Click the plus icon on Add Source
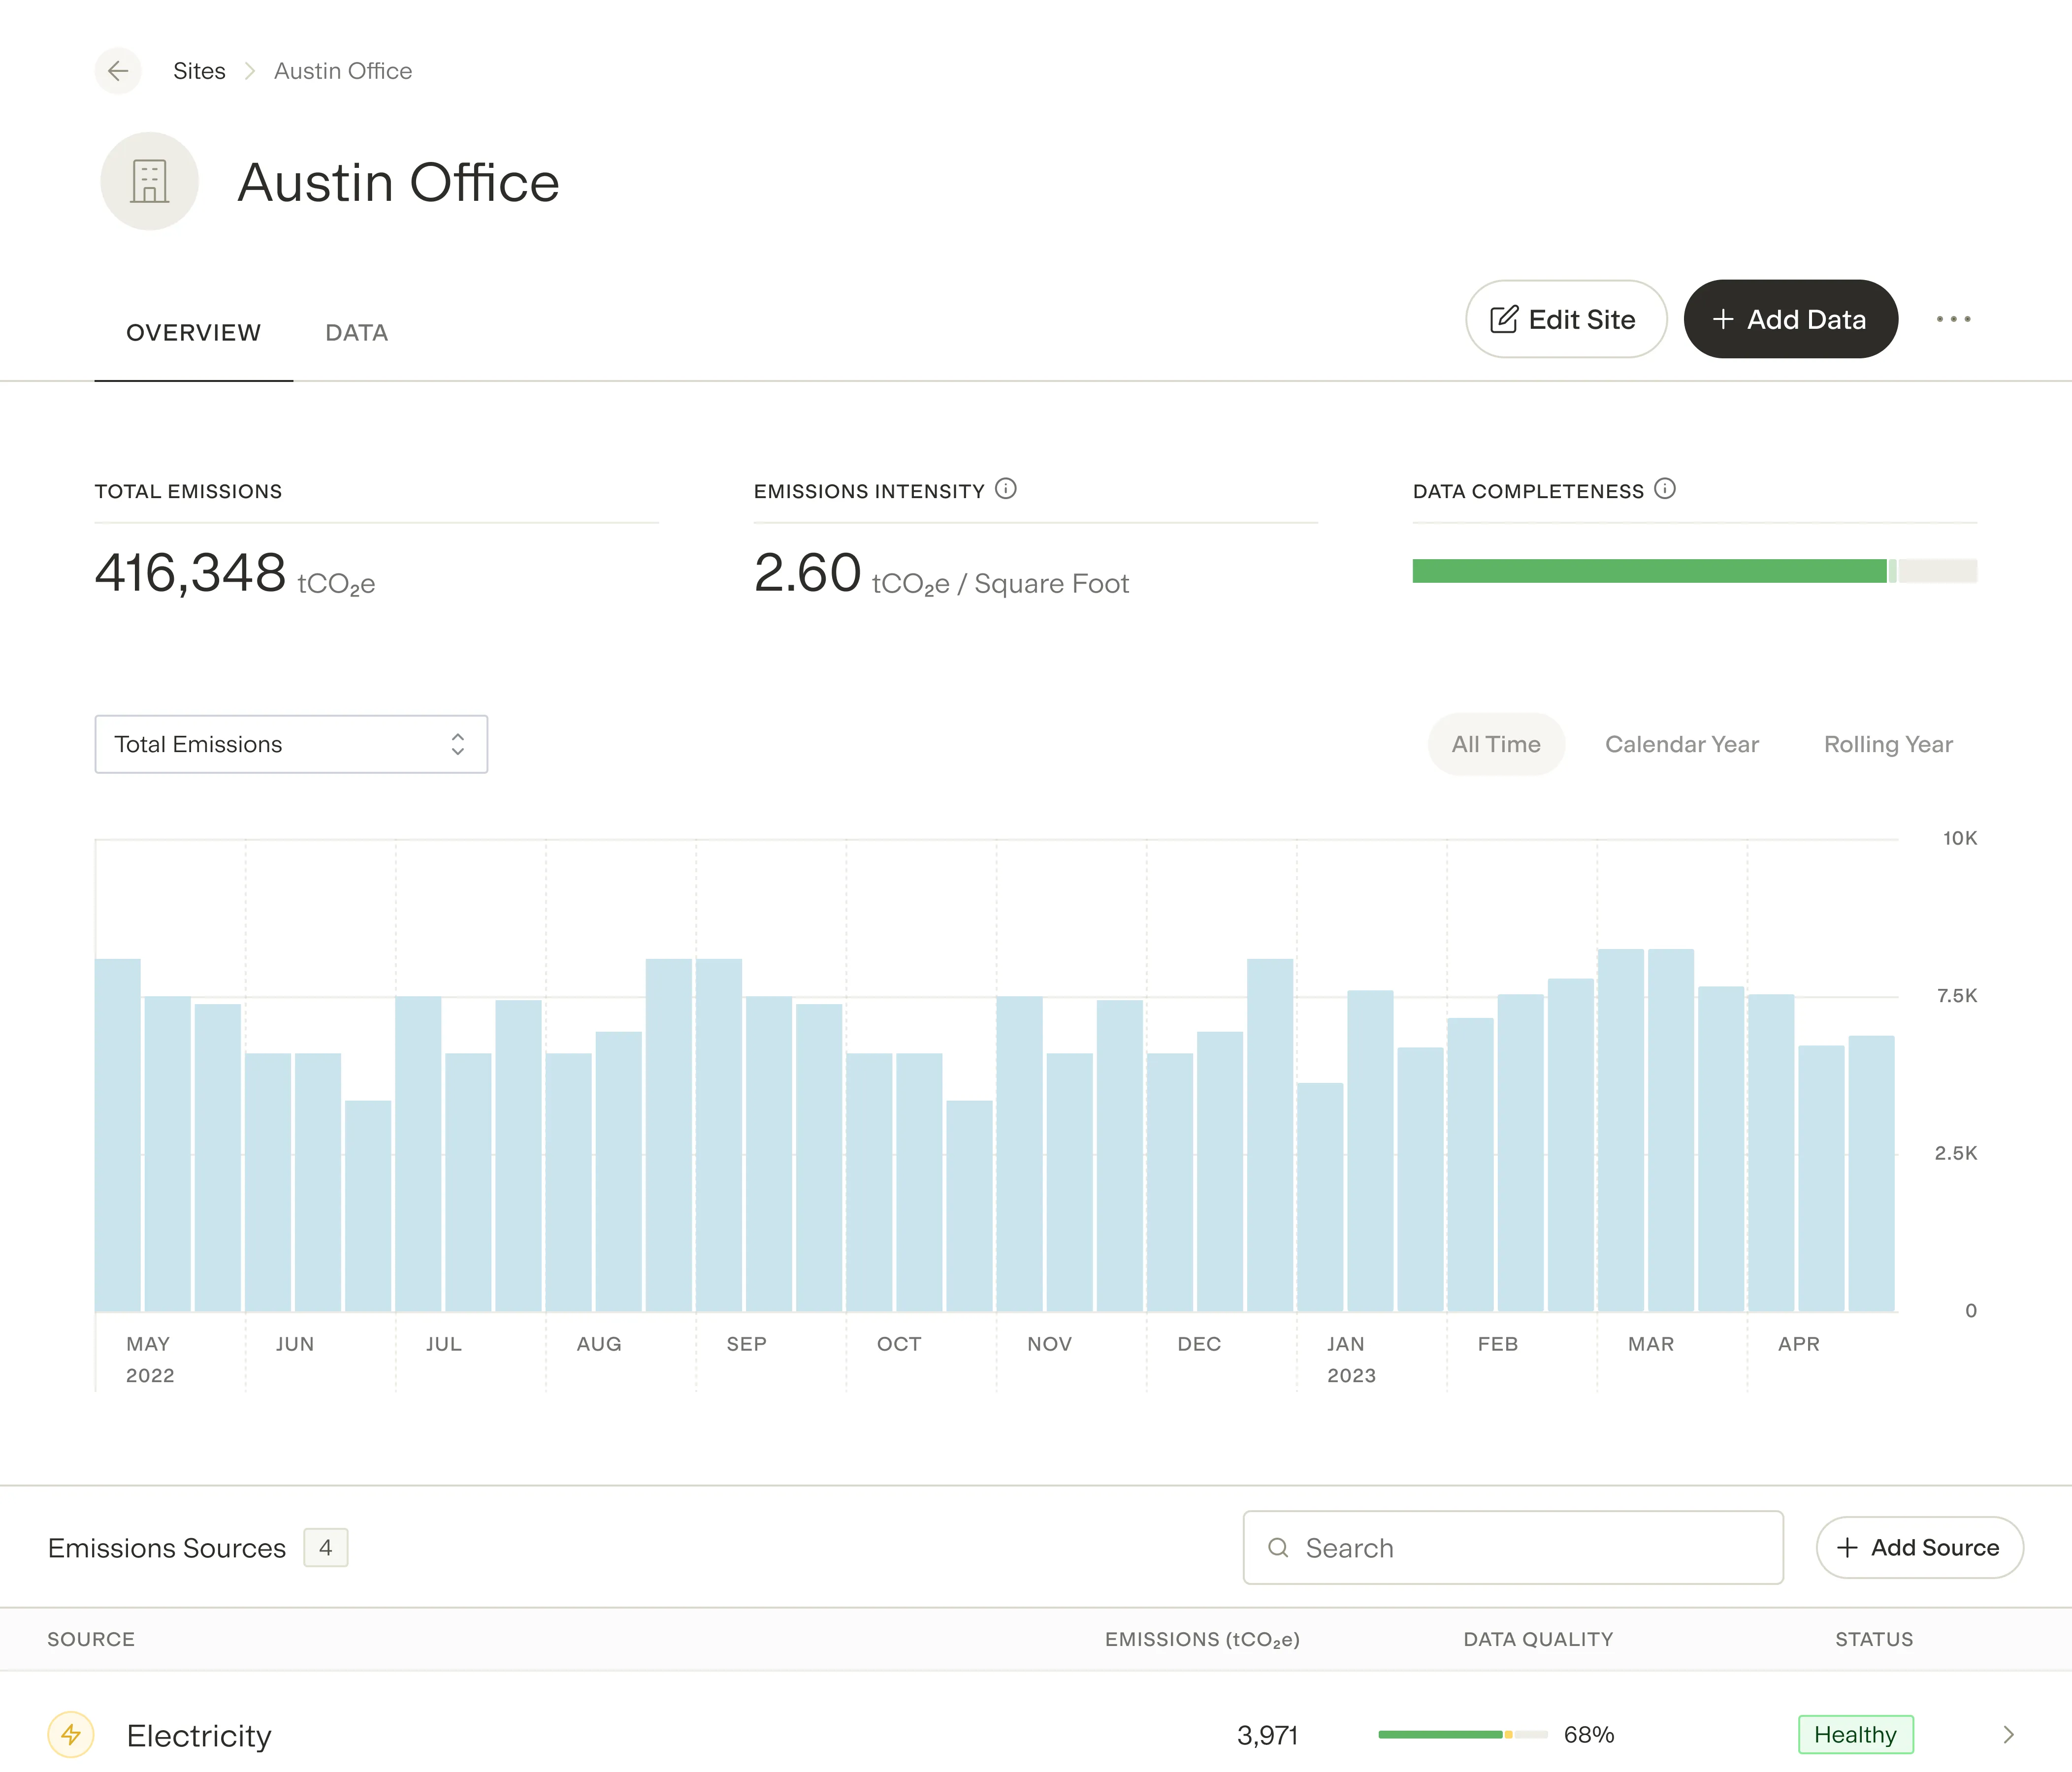2072x1772 pixels. (x=1847, y=1547)
